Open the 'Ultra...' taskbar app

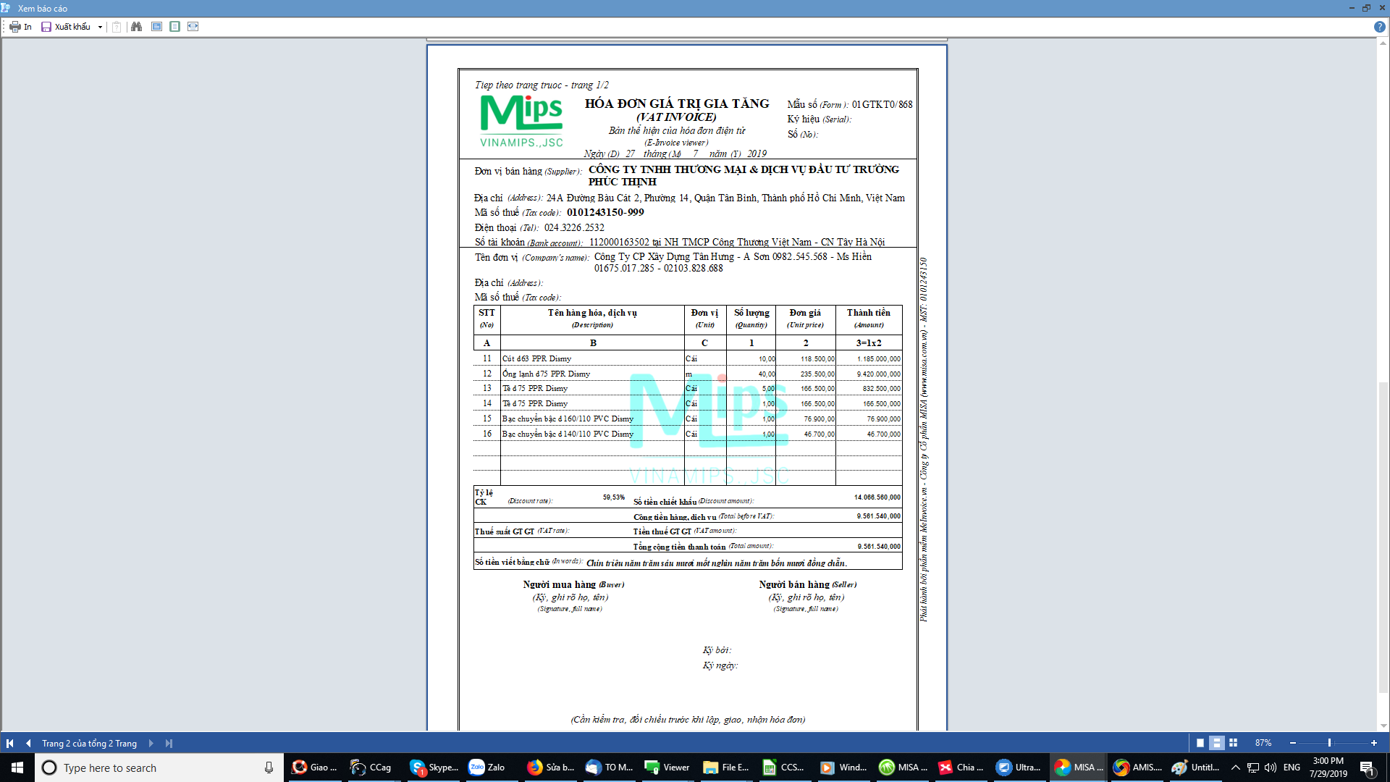click(x=1020, y=768)
